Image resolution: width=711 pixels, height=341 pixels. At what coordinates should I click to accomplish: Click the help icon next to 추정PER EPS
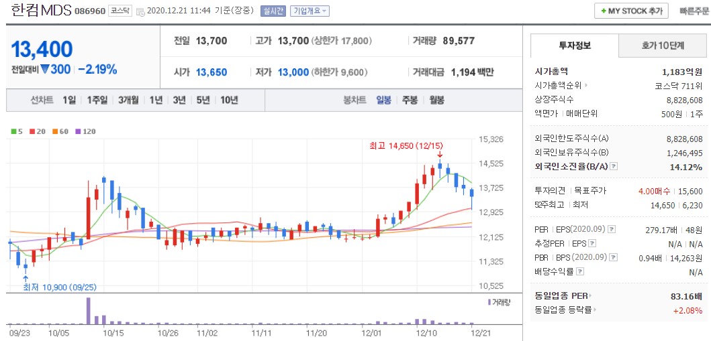tap(592, 243)
